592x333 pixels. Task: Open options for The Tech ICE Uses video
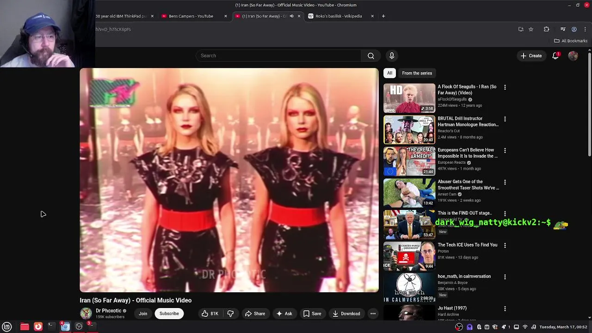(x=505, y=245)
